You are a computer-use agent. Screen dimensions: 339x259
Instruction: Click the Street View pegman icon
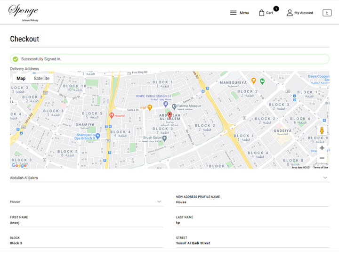(322, 130)
